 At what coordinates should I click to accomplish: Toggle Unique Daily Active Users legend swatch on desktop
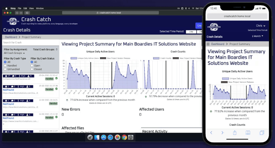coord(74,58)
